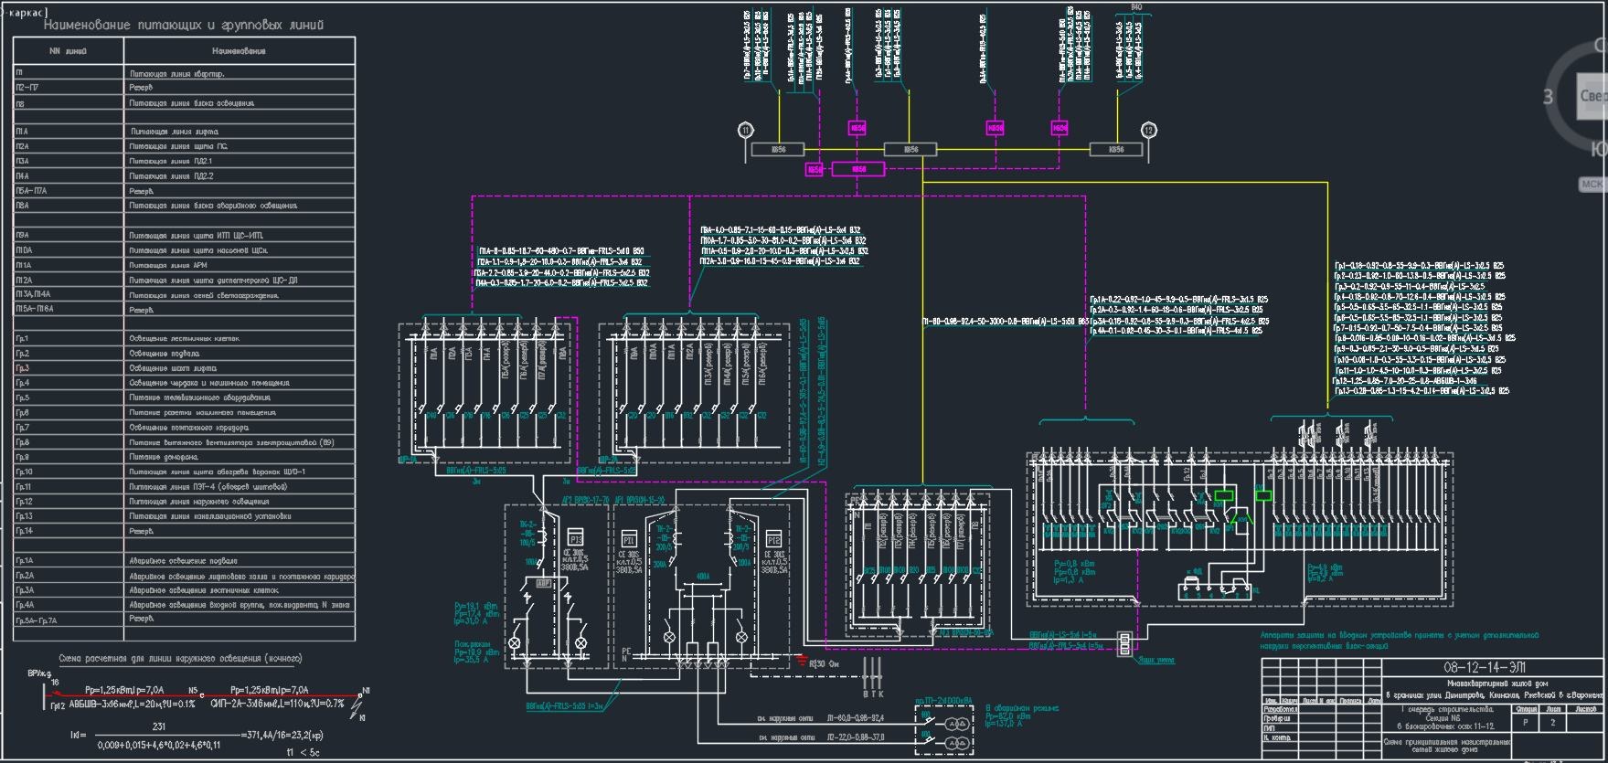This screenshot has width=1608, height=763.
Task: Open the МСК coordinate system dropdown
Action: [1591, 184]
